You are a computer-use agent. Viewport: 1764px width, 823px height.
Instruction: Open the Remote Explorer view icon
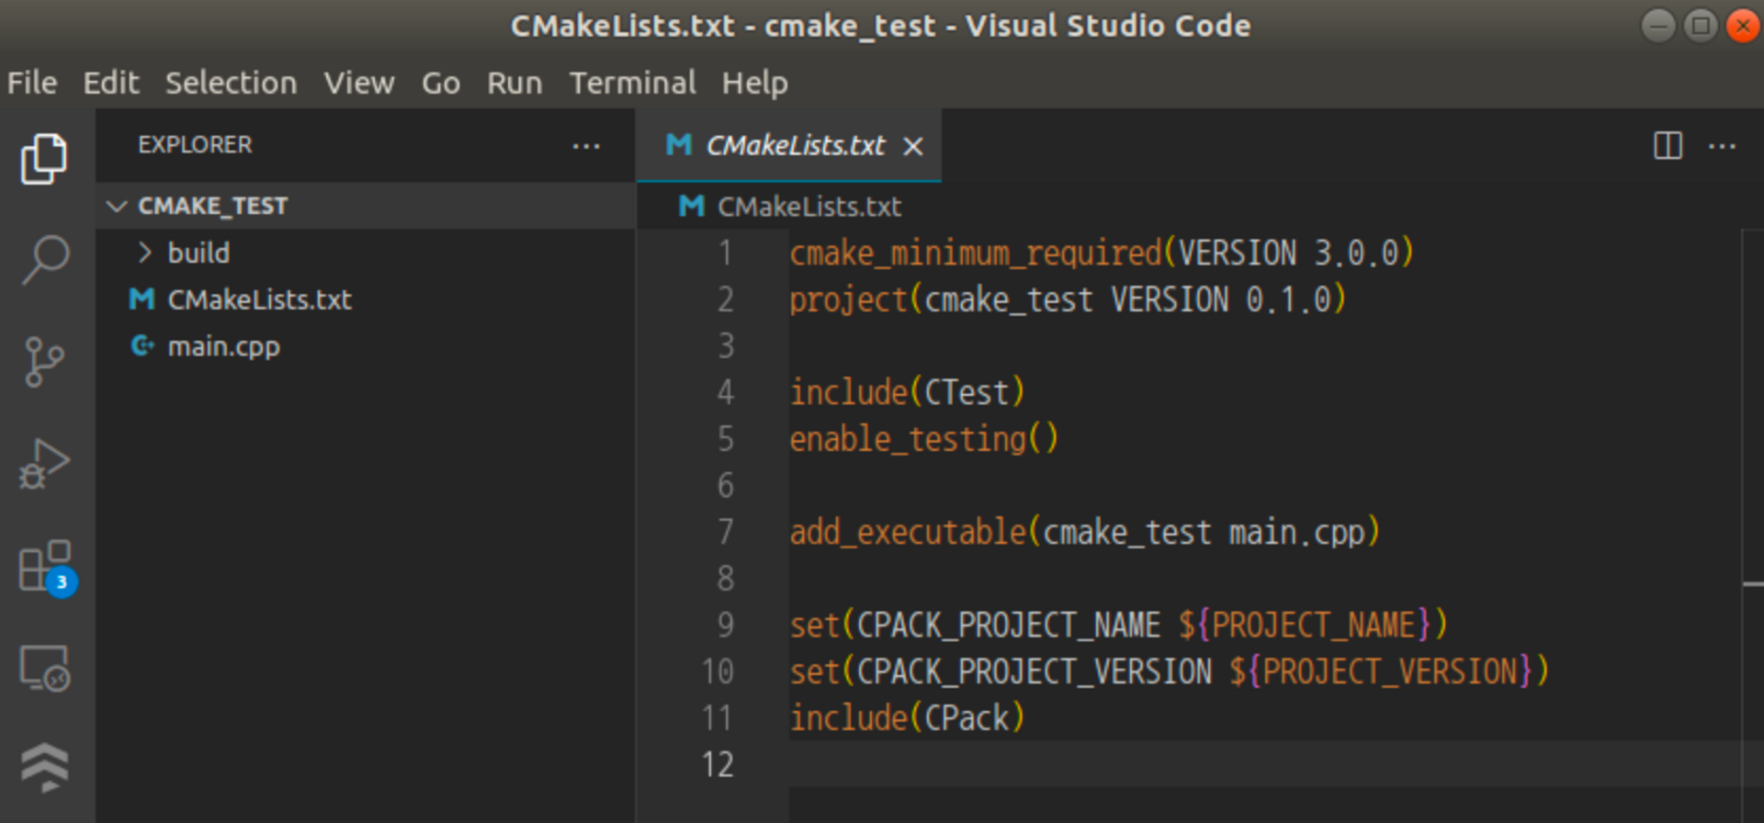[x=44, y=668]
